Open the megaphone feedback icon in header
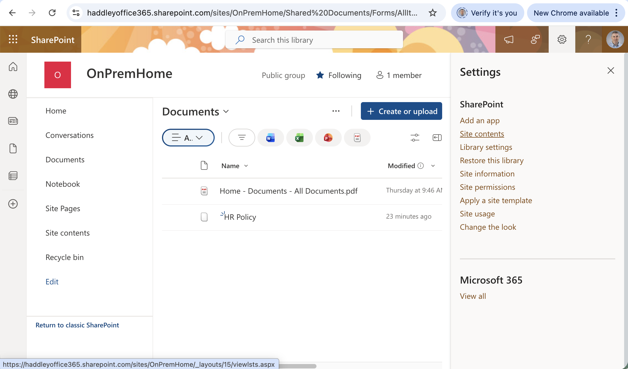Image resolution: width=628 pixels, height=369 pixels. (509, 39)
